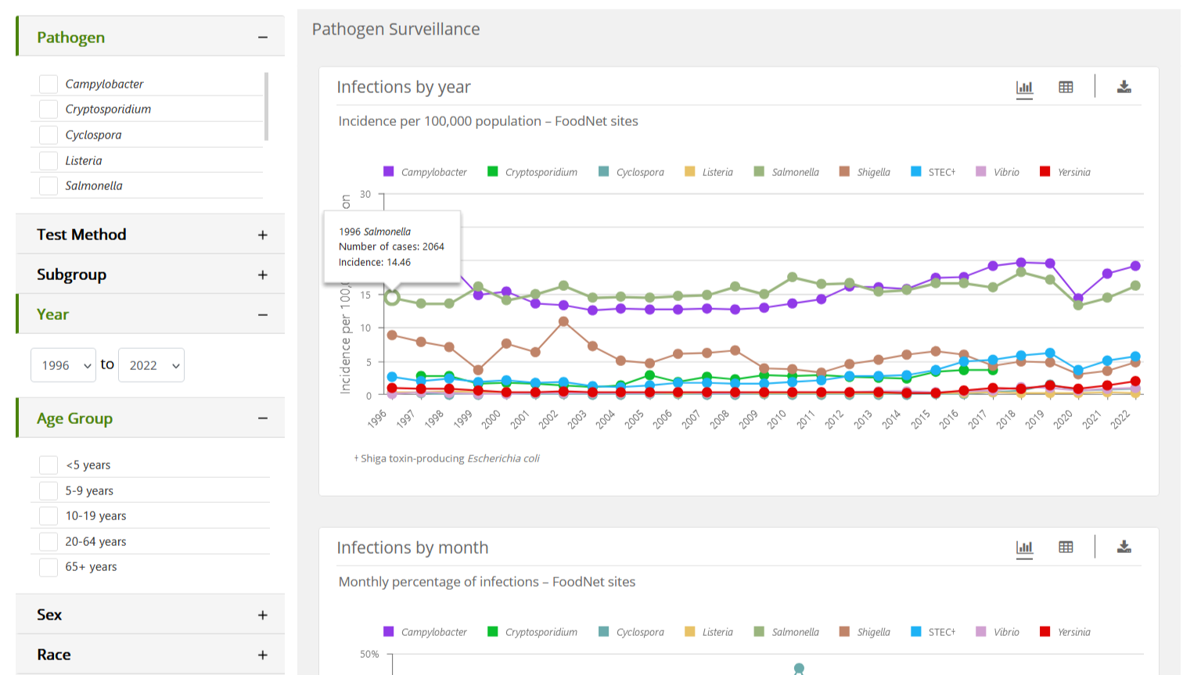Toggle Cyclospora swatch in yearly chart legend
Screen dimensions: 1201x675
(x=604, y=171)
